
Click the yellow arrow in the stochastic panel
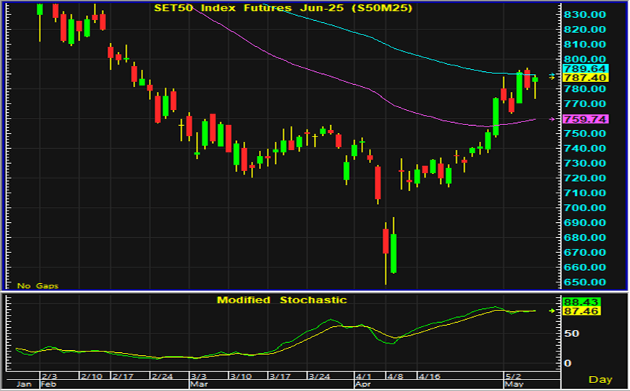[552, 310]
